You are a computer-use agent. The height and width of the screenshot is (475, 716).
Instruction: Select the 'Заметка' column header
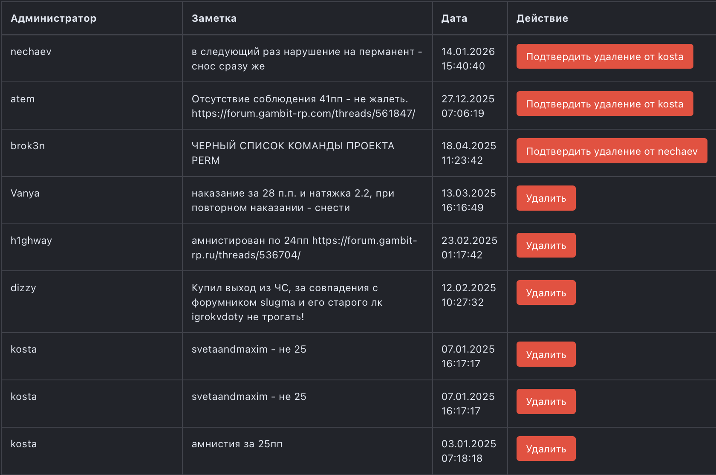[214, 18]
